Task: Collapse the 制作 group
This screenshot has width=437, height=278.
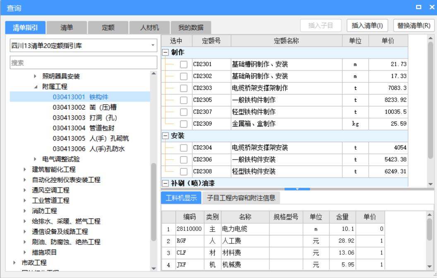Action: coord(166,52)
